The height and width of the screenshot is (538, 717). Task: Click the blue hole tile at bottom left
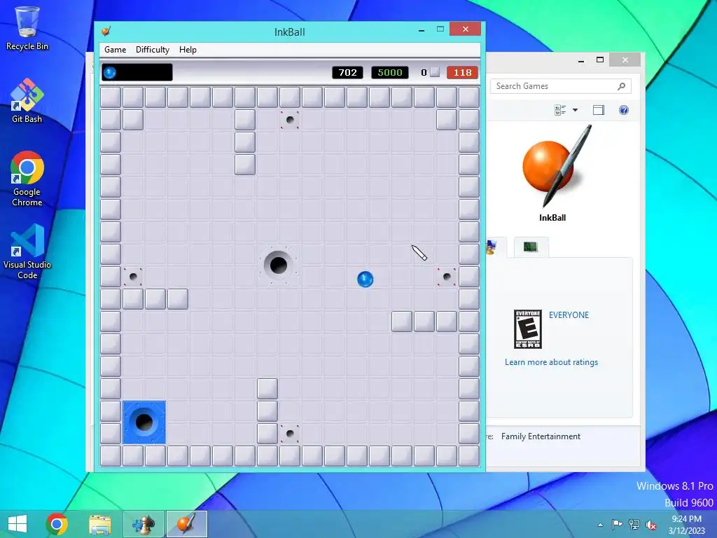(x=144, y=422)
